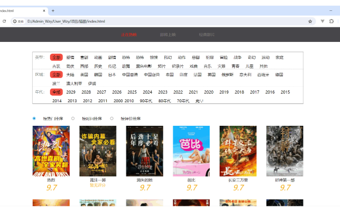
Task: Filter by 动作 genre
Action: (x=182, y=57)
